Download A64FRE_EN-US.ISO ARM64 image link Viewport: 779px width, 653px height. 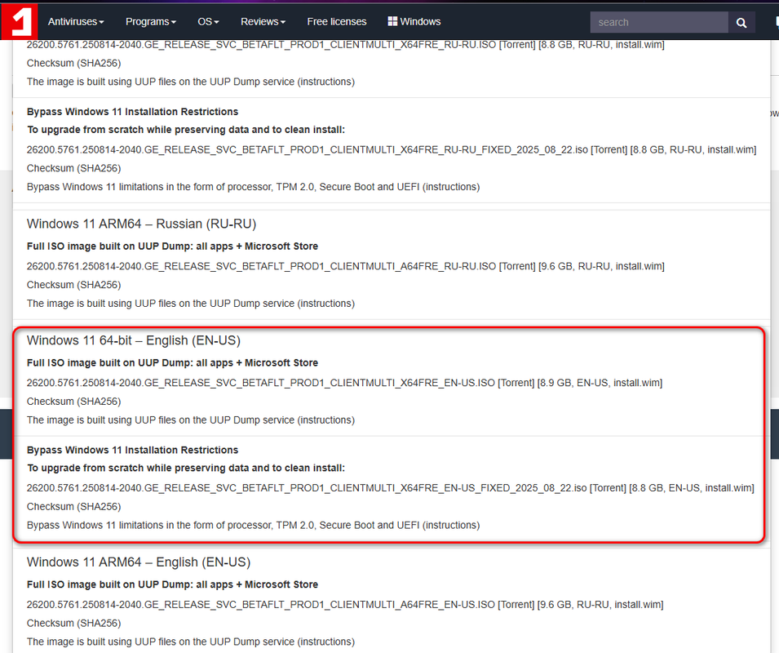[261, 605]
